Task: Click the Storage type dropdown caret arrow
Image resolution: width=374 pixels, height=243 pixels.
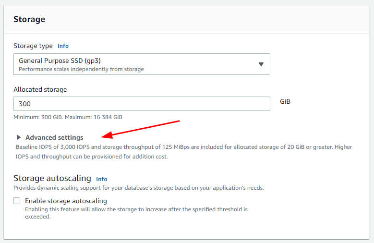Action: click(x=261, y=64)
